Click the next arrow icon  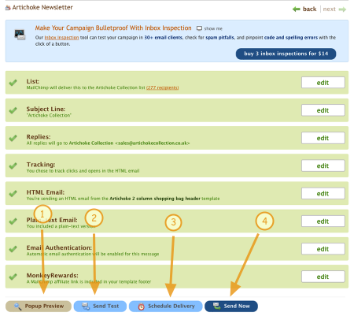click(x=342, y=9)
